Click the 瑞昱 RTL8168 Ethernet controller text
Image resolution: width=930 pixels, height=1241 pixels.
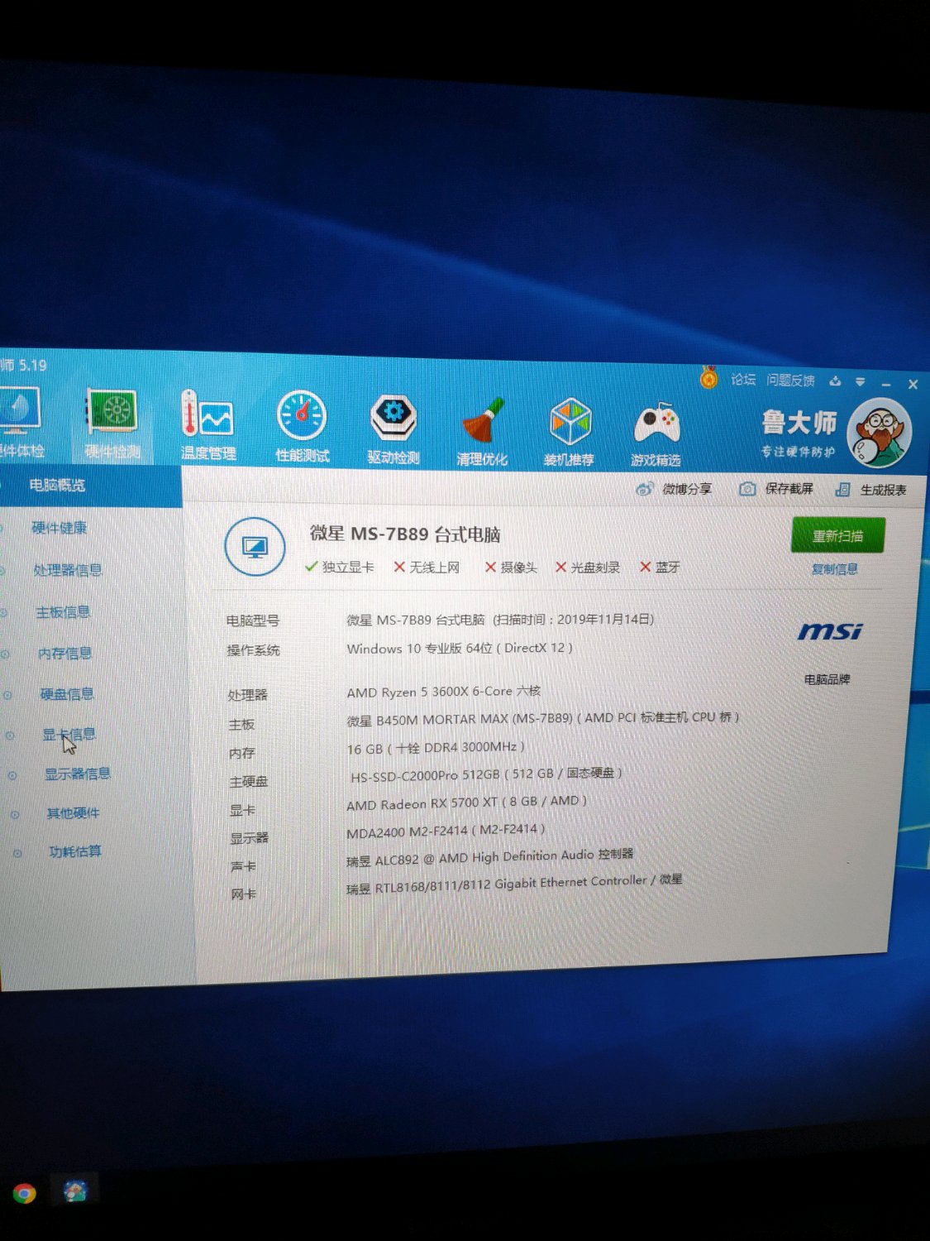pyautogui.click(x=514, y=883)
